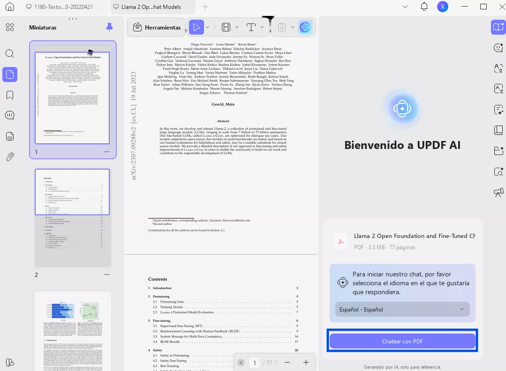The height and width of the screenshot is (371, 506).
Task: Open the user account avatar X
Action: click(x=442, y=7)
